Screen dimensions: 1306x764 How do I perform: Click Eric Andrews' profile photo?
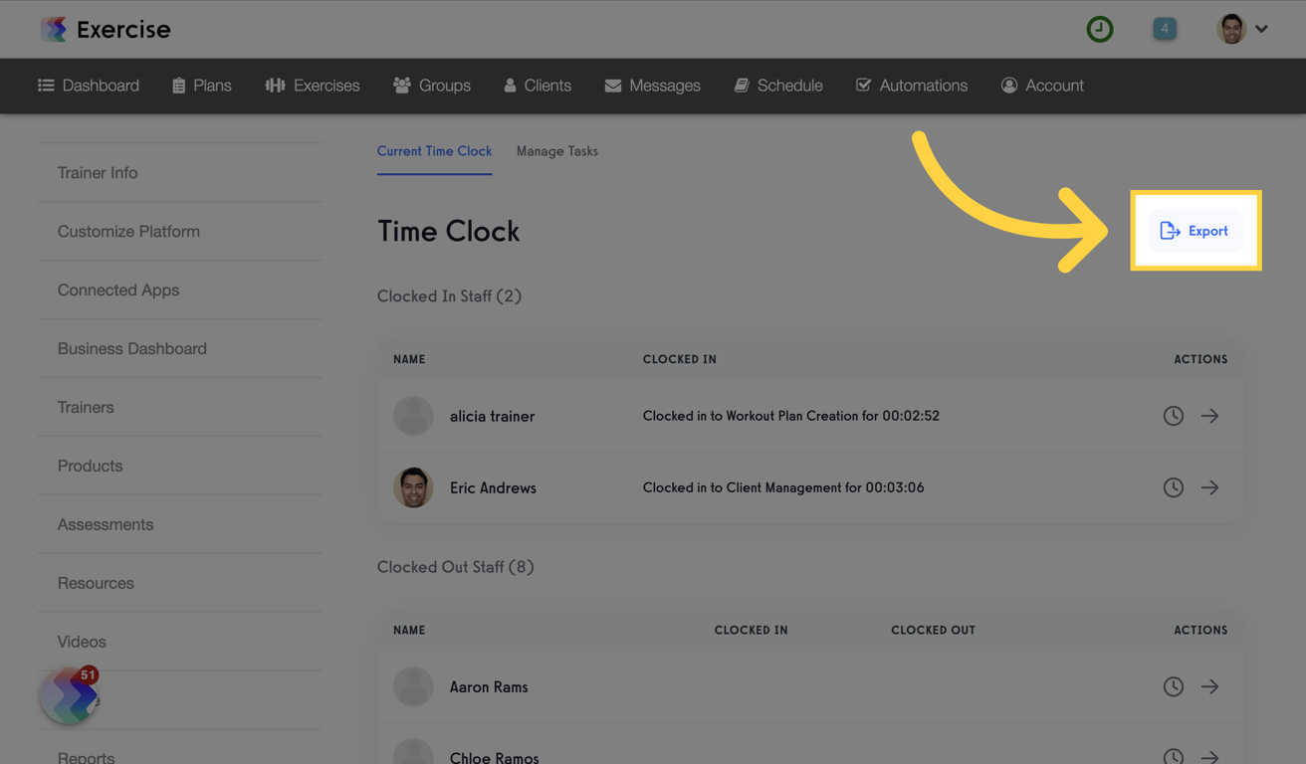(x=413, y=487)
